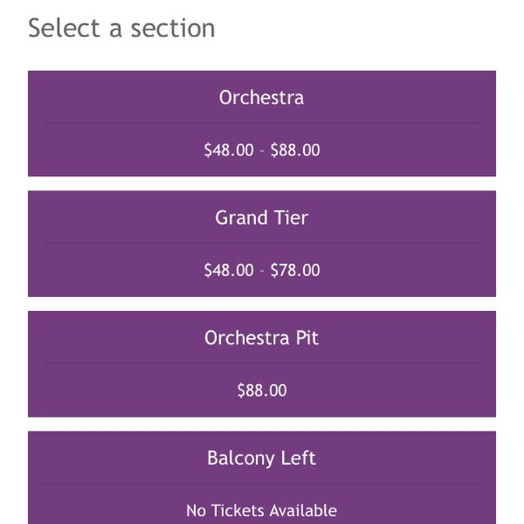Screen dimensions: 524x524
Task: Click the $48.00 - $88.00 price range
Action: point(262,149)
